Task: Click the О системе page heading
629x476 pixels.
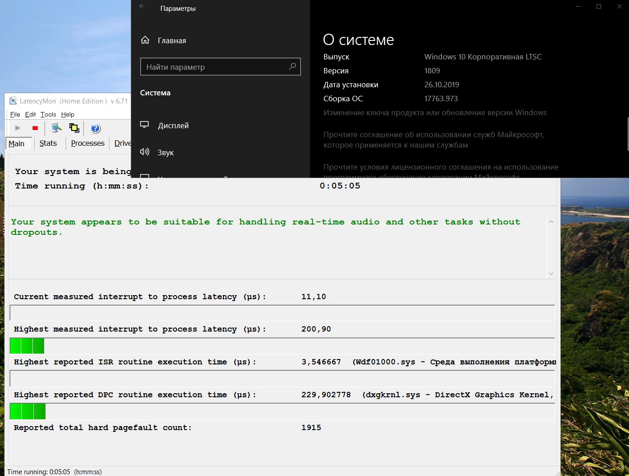Action: [359, 40]
